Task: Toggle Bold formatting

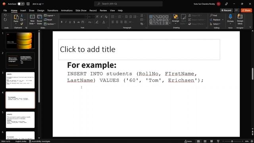Action: (62, 22)
